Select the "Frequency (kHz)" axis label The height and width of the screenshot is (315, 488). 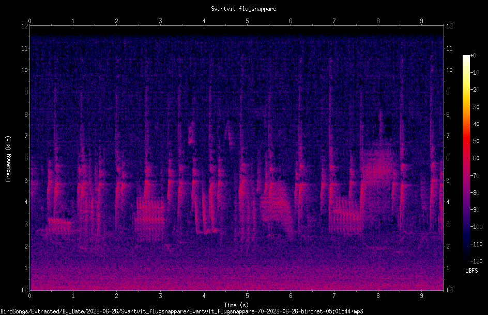tap(8, 159)
